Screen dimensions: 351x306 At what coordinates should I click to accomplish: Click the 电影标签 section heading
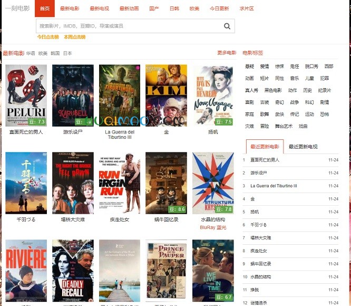(x=253, y=53)
